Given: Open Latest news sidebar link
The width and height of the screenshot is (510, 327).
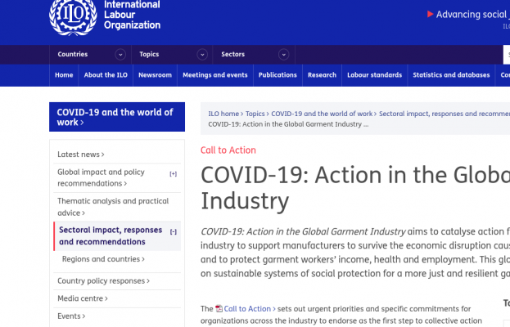Looking at the screenshot, I should pos(79,154).
